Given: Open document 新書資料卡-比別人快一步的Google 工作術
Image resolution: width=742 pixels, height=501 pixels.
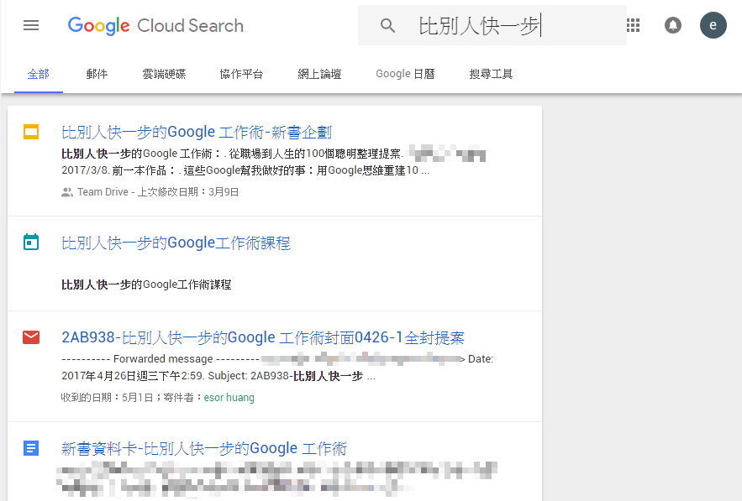Looking at the screenshot, I should click(x=204, y=448).
